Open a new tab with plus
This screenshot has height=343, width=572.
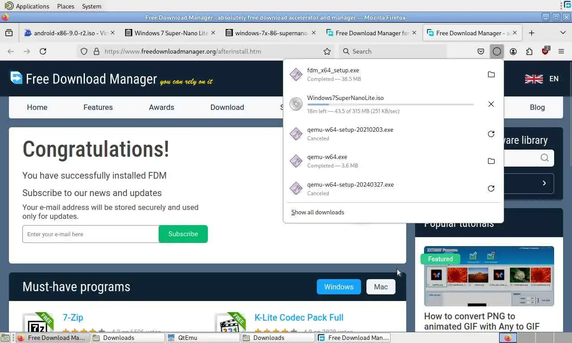pos(531,33)
